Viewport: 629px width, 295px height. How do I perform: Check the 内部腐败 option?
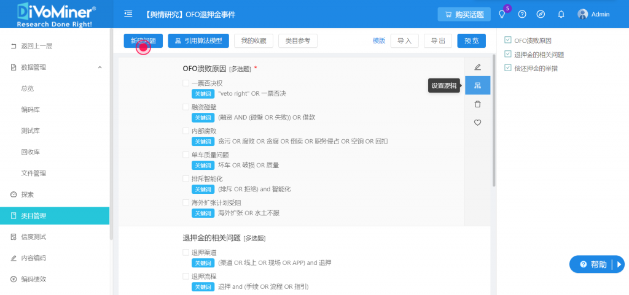[x=186, y=131]
